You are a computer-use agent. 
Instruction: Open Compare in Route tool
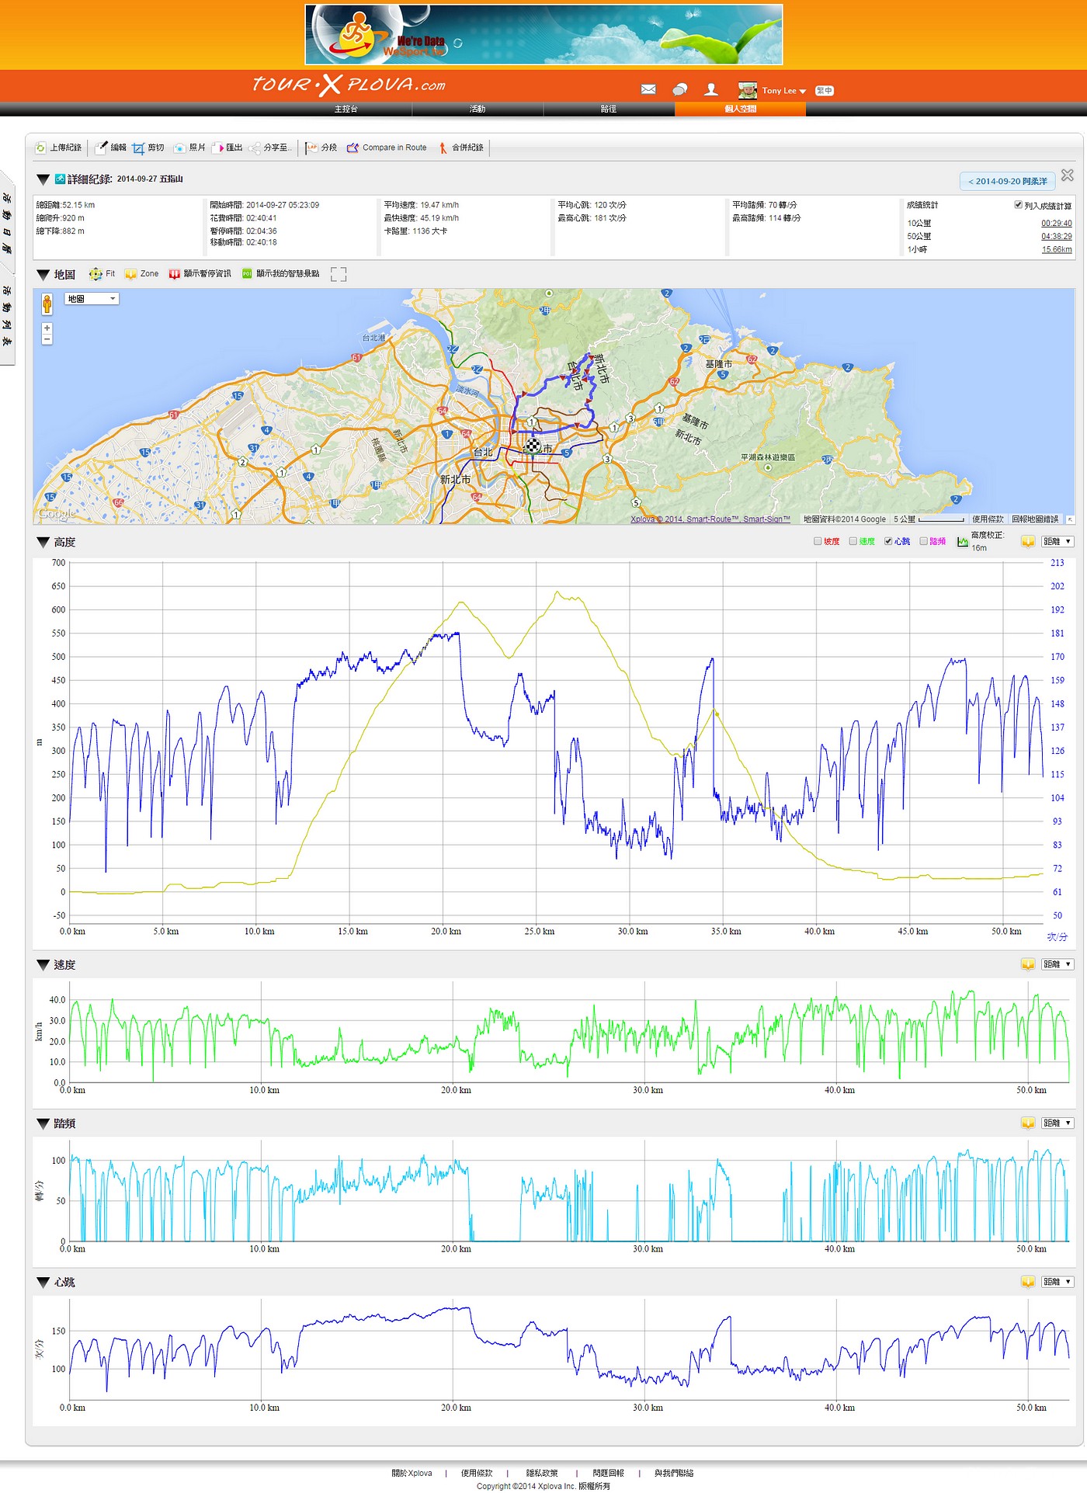click(387, 148)
